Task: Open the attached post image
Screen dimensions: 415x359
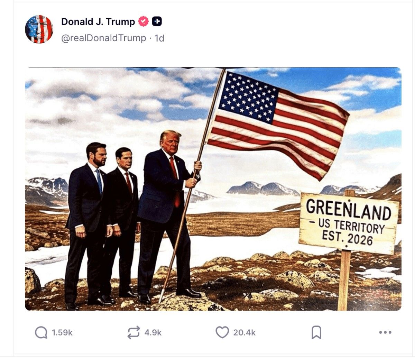Action: click(x=213, y=189)
